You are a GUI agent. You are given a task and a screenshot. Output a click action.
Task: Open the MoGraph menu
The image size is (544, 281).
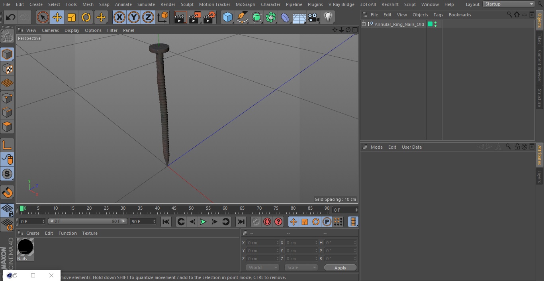(x=245, y=4)
